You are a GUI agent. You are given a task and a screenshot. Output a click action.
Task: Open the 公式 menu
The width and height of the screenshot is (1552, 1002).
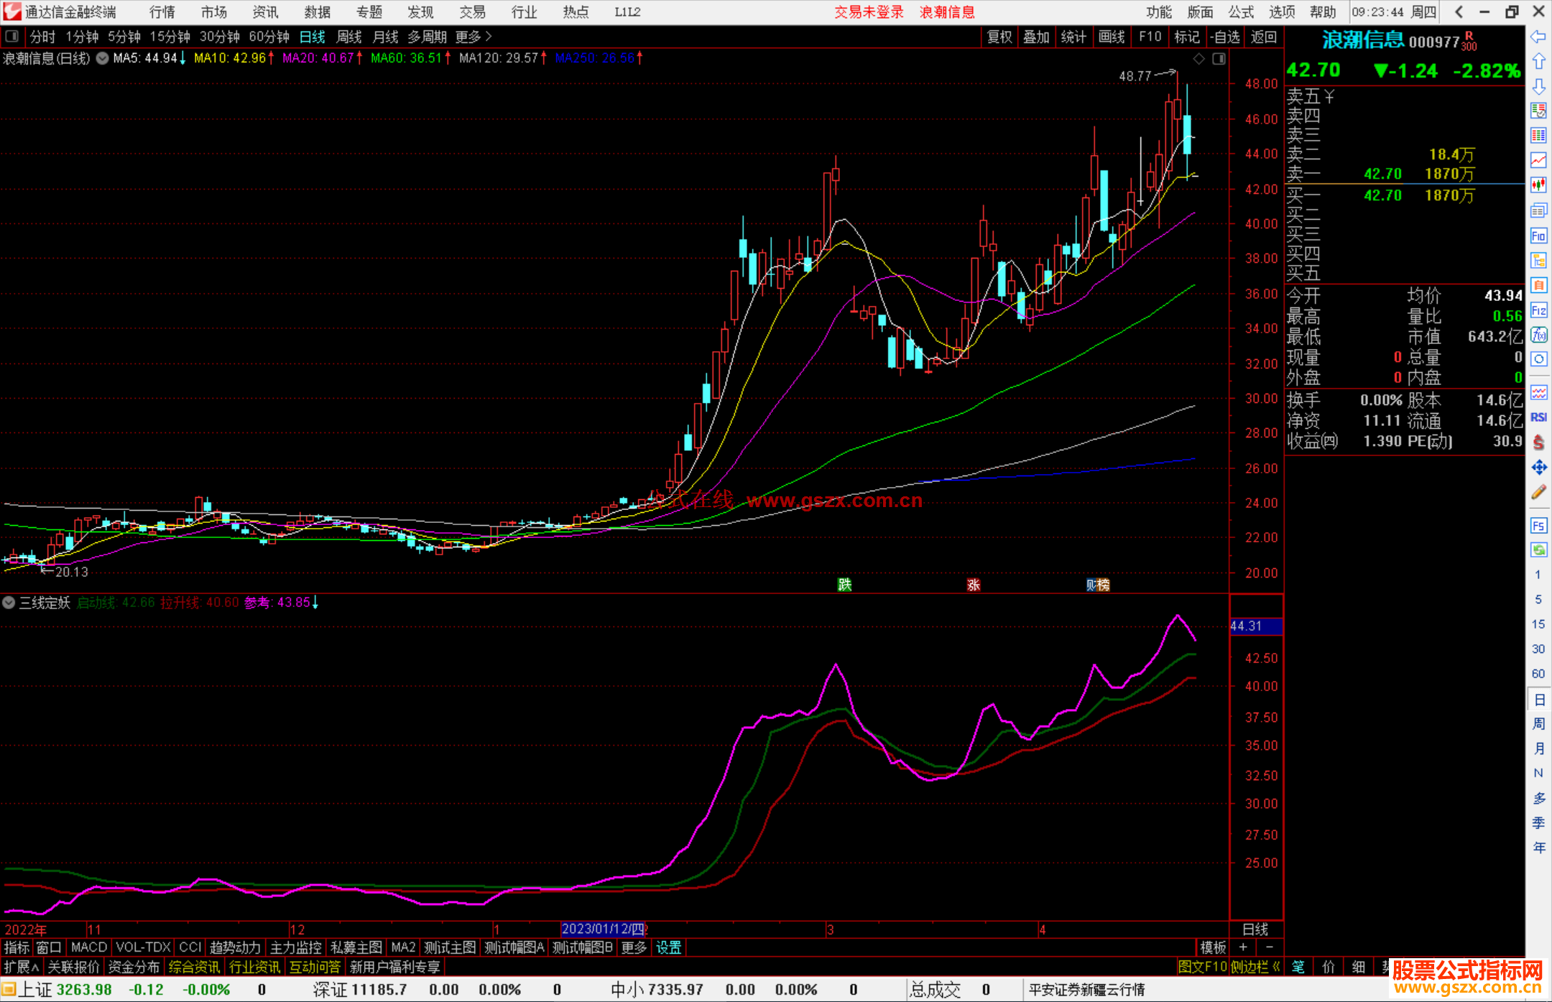[x=1240, y=12]
